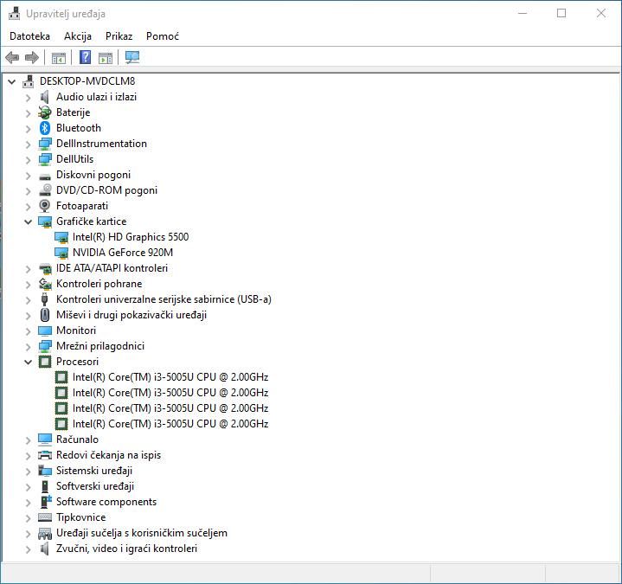Click the Bluetooth category icon

pos(45,128)
